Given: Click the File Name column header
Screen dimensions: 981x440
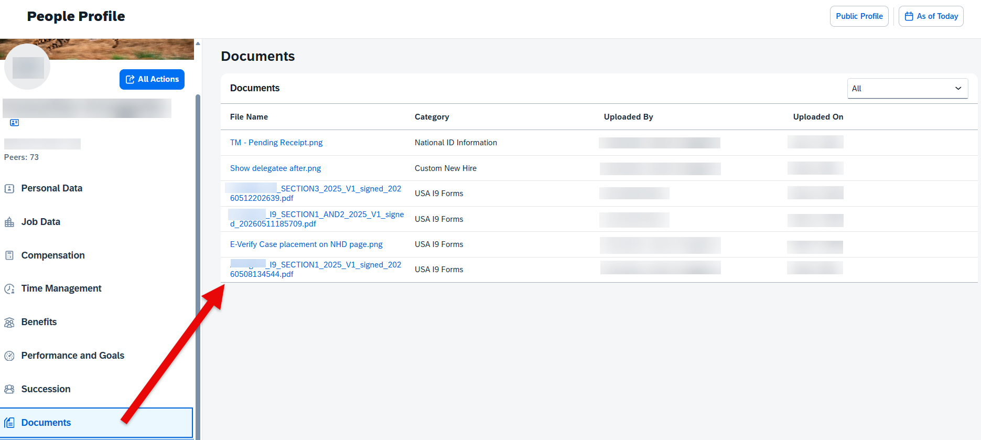Looking at the screenshot, I should tap(249, 117).
